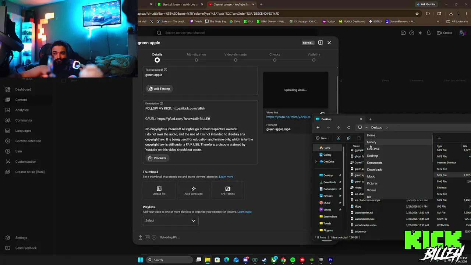Click the checks complete checkmark icon
This screenshot has width=471, height=265.
(x=154, y=237)
